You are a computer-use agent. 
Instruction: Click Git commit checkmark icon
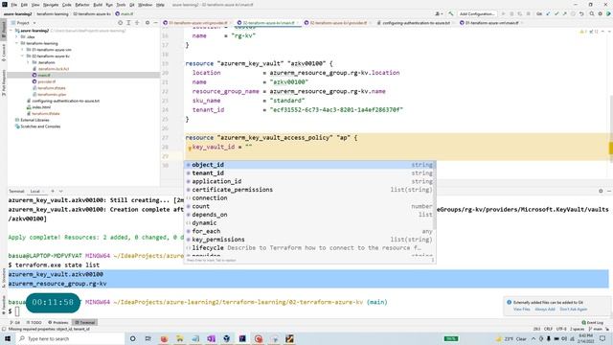click(x=556, y=13)
